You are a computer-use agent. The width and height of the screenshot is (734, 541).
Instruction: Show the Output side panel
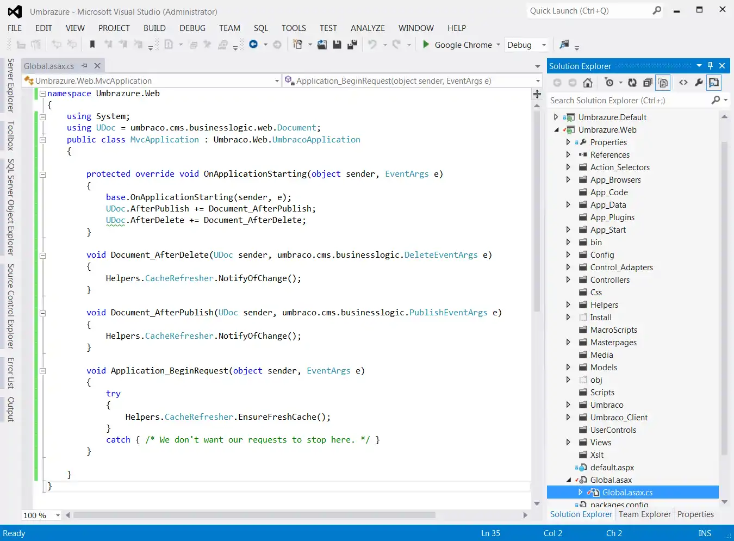(x=10, y=409)
